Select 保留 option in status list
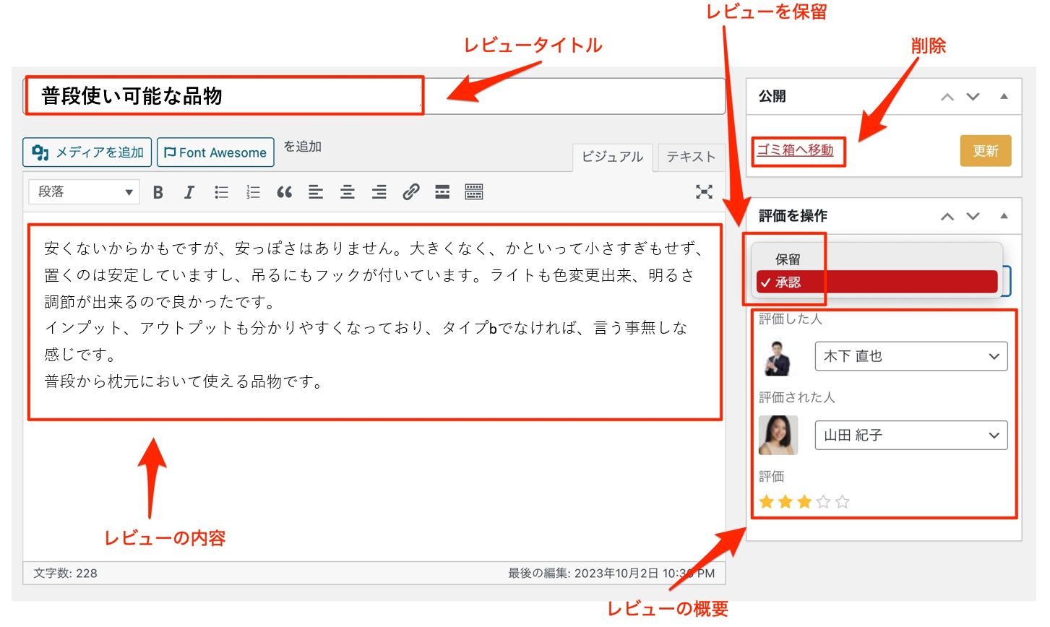The image size is (1050, 627). [x=788, y=259]
